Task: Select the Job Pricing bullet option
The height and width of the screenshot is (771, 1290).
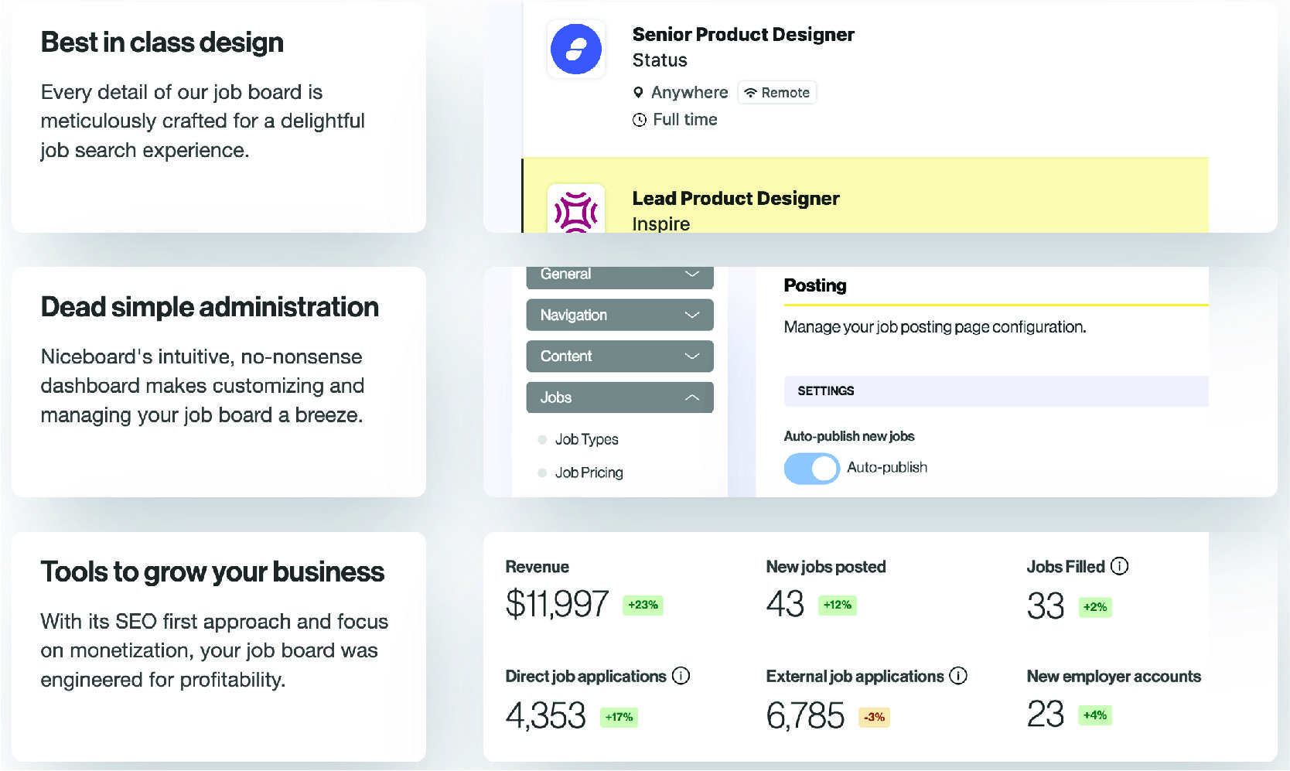Action: coord(542,472)
